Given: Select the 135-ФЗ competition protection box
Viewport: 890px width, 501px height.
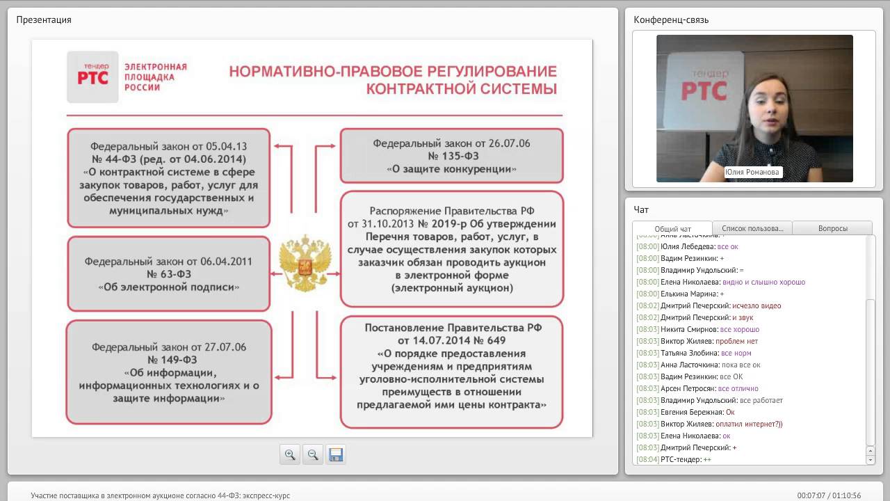Looking at the screenshot, I should [451, 156].
